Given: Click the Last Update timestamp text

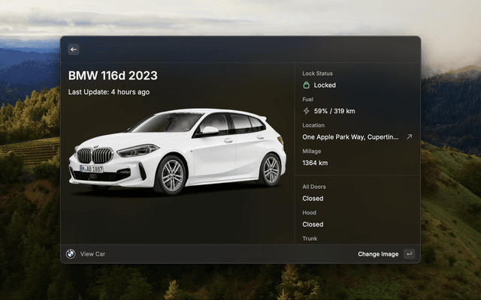Looking at the screenshot, I should [109, 92].
